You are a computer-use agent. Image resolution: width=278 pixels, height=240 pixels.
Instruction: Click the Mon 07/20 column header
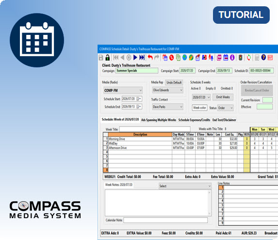point(254,132)
